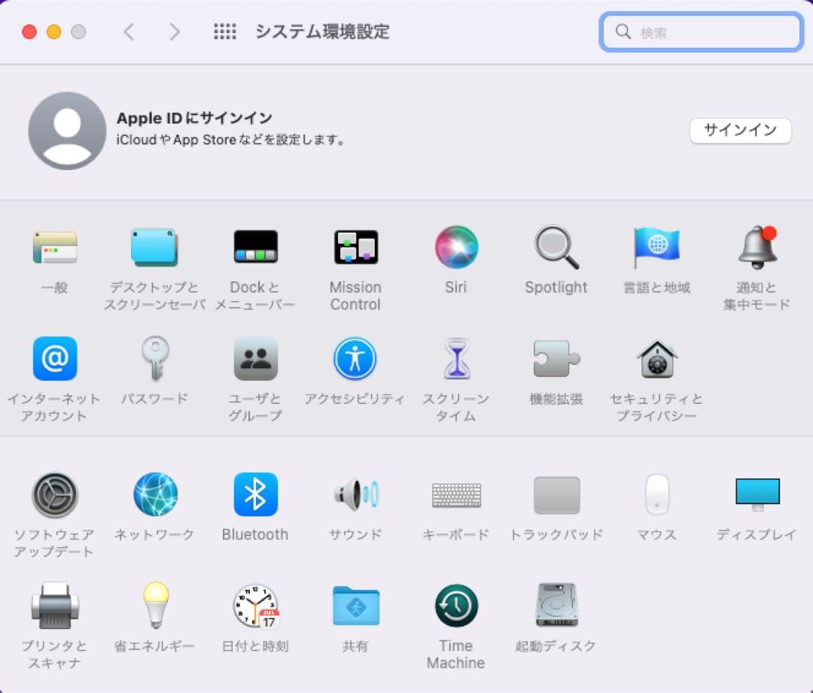Open キーボード preferences

pos(455,494)
